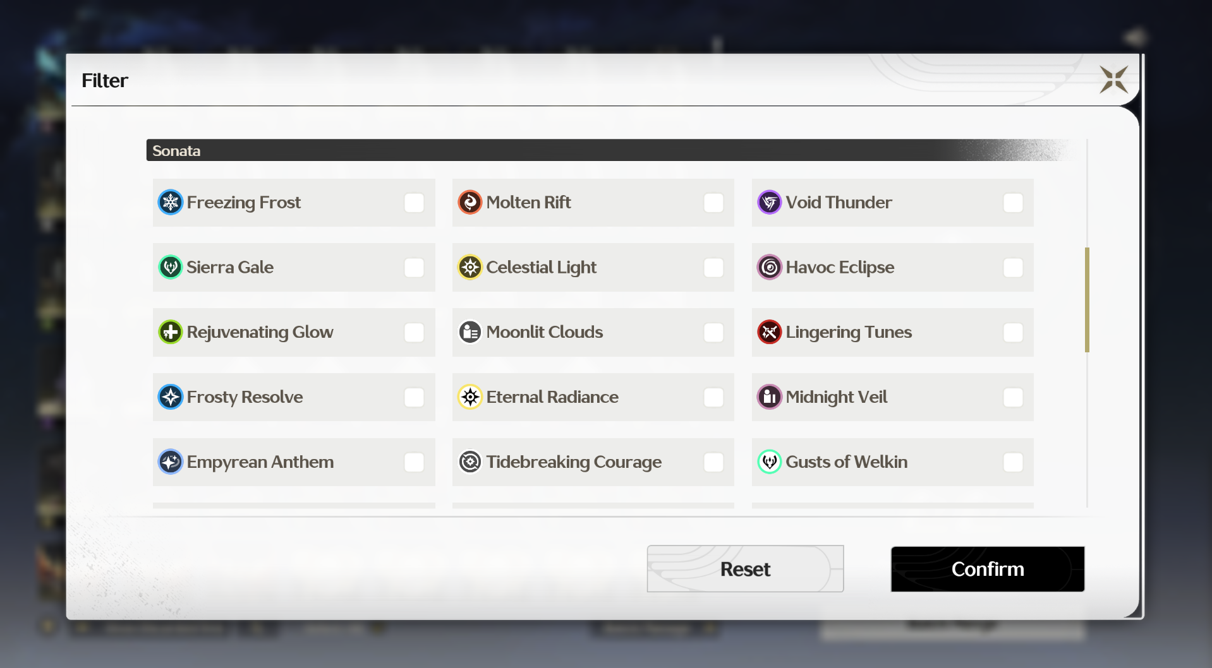Click the Sonata section header

click(607, 150)
